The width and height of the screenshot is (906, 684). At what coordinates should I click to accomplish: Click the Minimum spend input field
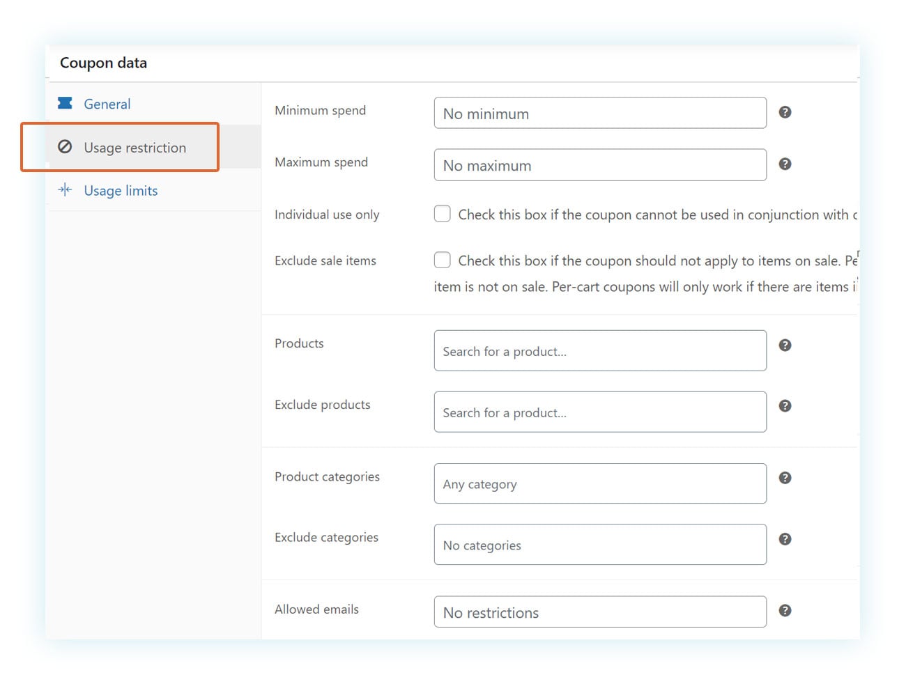pyautogui.click(x=599, y=114)
